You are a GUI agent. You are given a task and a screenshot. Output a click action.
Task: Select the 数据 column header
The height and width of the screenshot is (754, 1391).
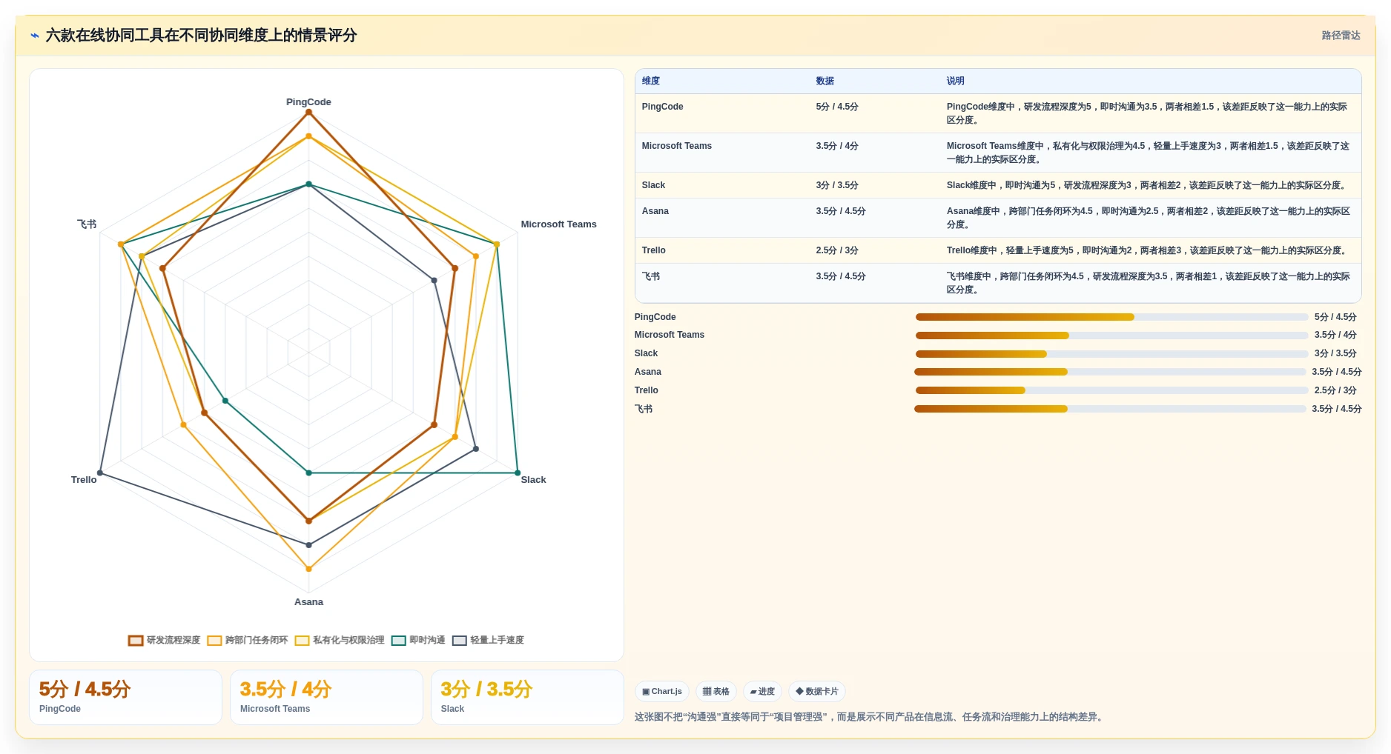coord(825,81)
